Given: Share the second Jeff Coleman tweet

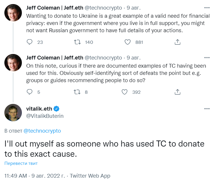Looking at the screenshot, I should [x=177, y=92].
